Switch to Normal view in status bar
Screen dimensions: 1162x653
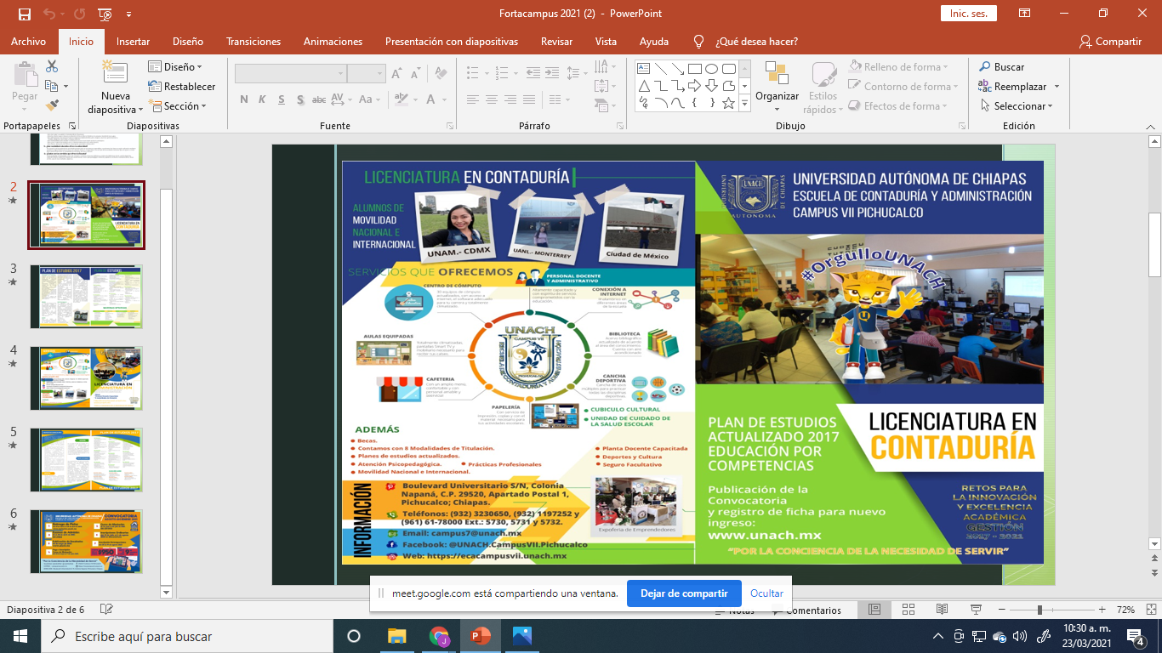click(874, 610)
